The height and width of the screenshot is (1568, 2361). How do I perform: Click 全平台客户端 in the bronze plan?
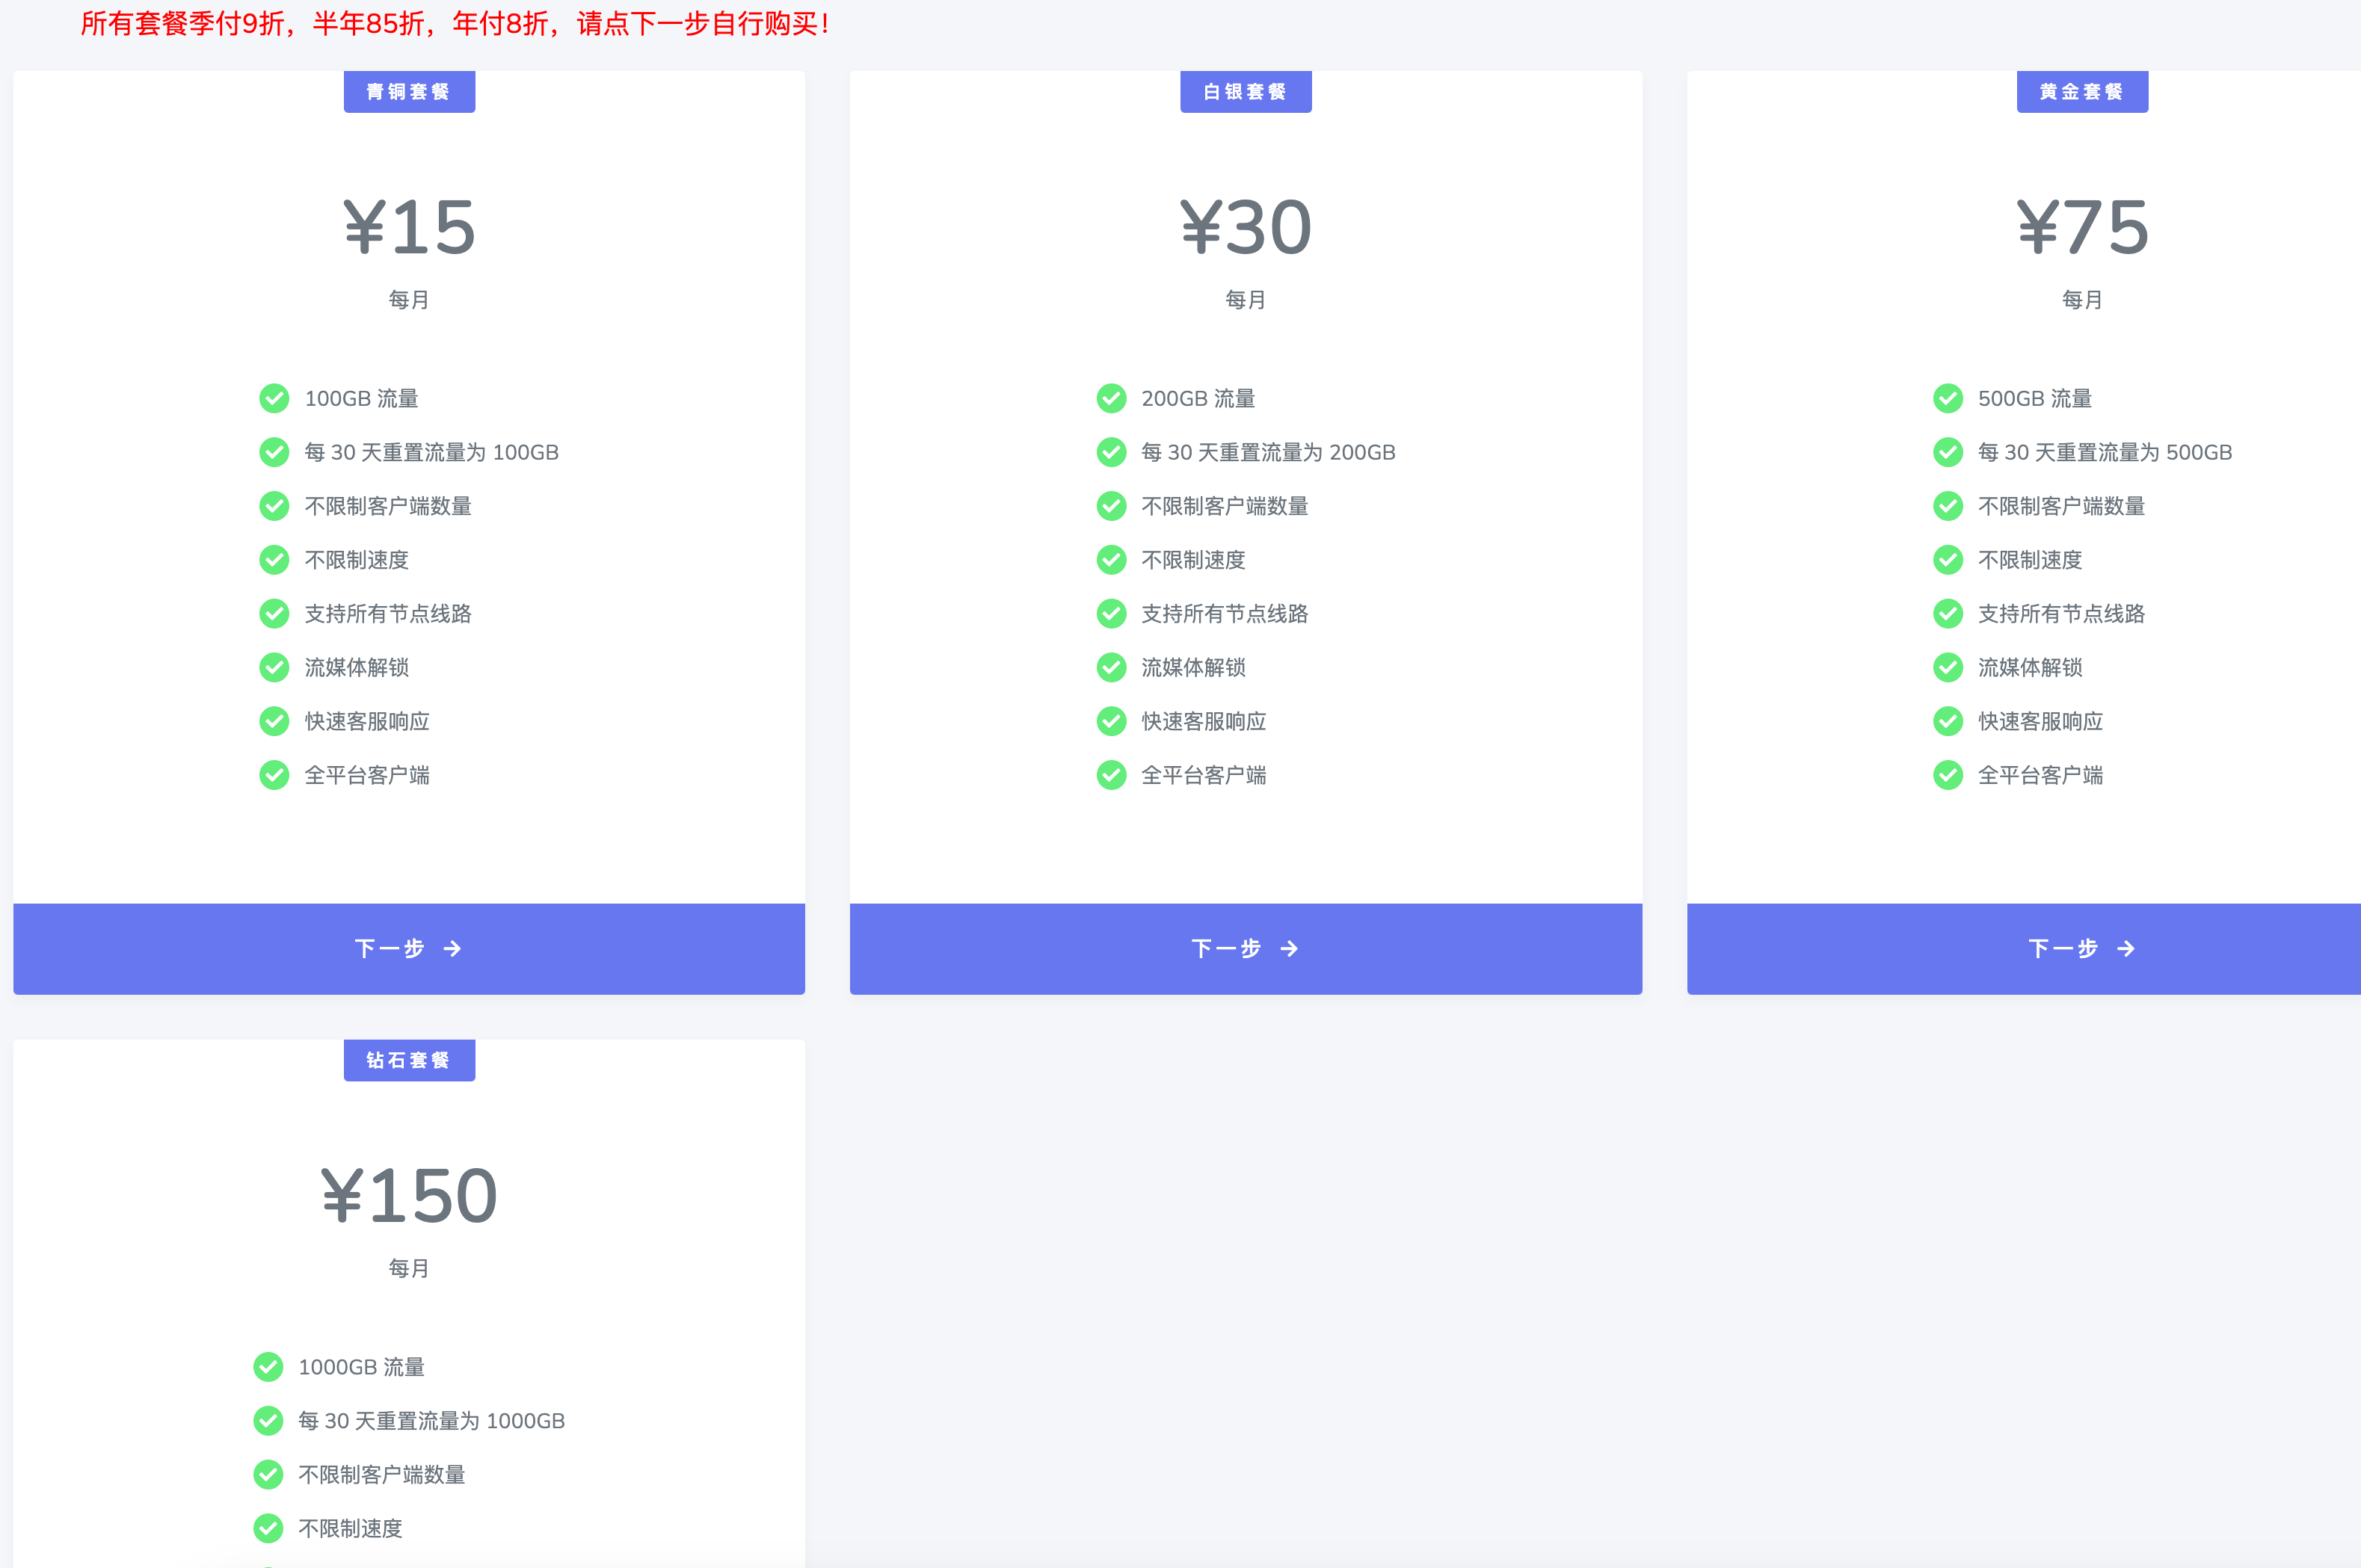pos(366,775)
